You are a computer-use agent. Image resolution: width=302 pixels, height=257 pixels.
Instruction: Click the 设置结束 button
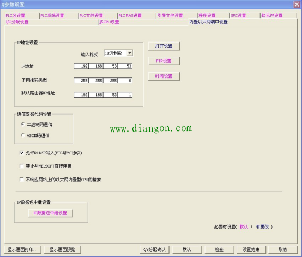(251, 249)
